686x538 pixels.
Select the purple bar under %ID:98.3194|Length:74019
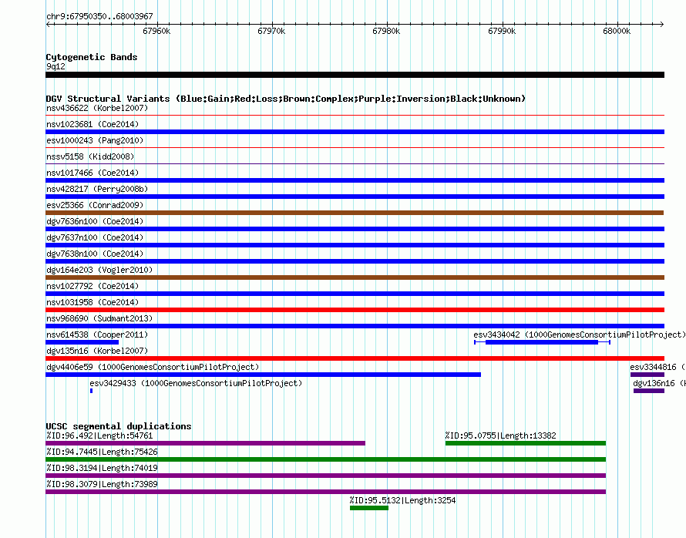click(325, 476)
